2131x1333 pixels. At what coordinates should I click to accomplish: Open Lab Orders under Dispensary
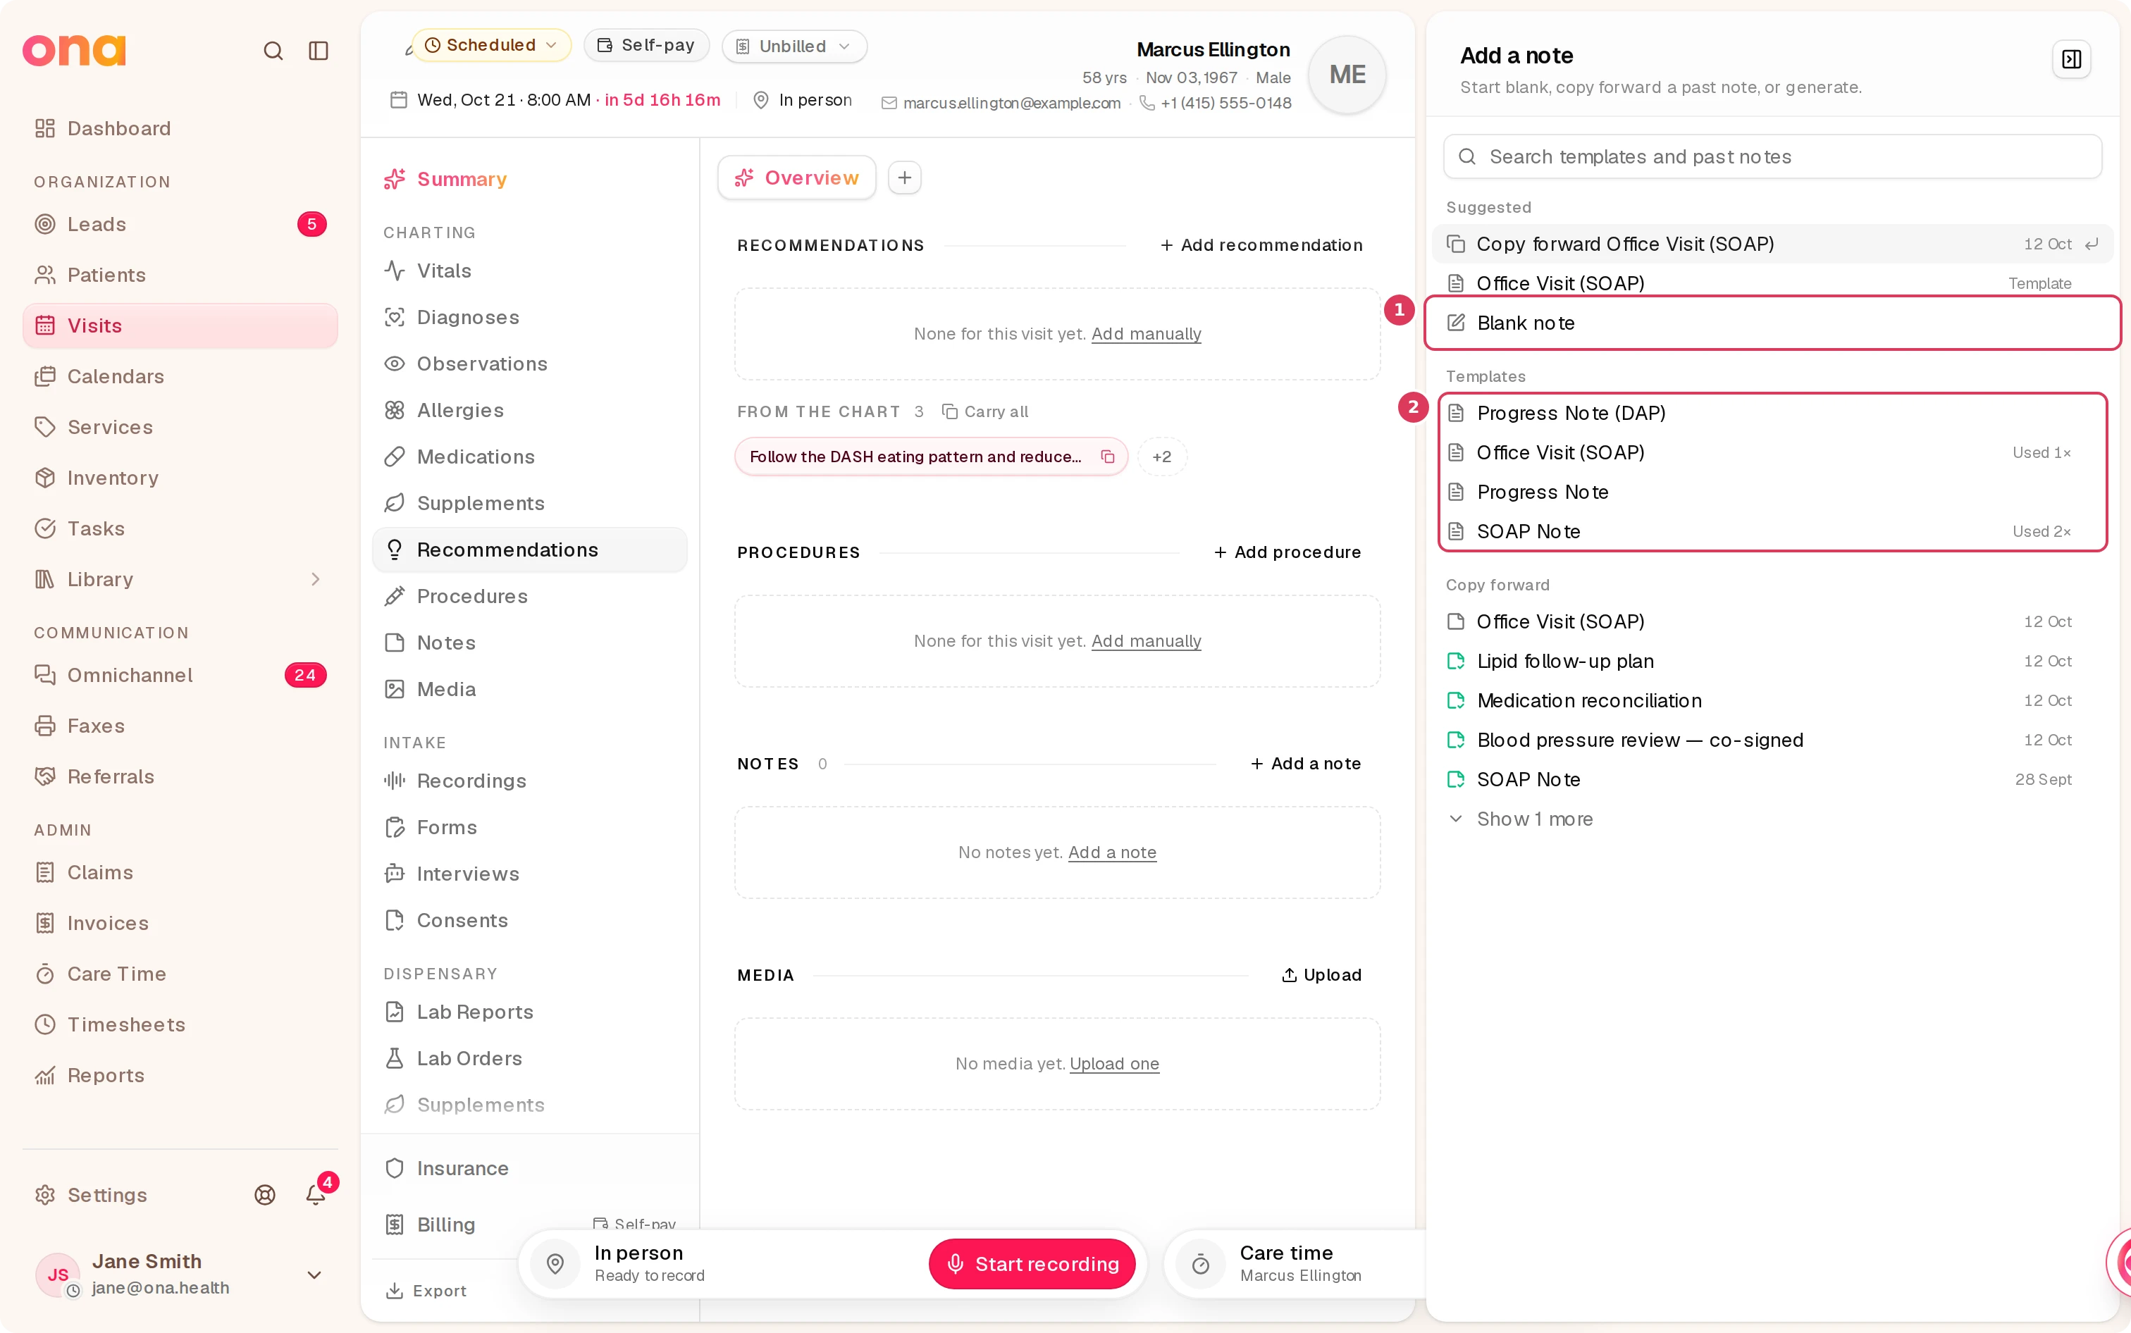tap(530, 1058)
